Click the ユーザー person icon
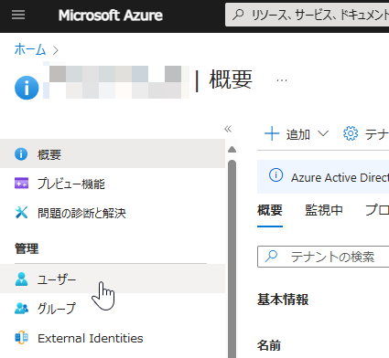This screenshot has height=358, width=389. 21,279
